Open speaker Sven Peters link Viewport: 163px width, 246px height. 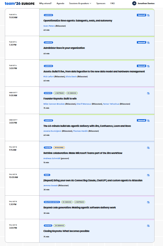click(49, 26)
